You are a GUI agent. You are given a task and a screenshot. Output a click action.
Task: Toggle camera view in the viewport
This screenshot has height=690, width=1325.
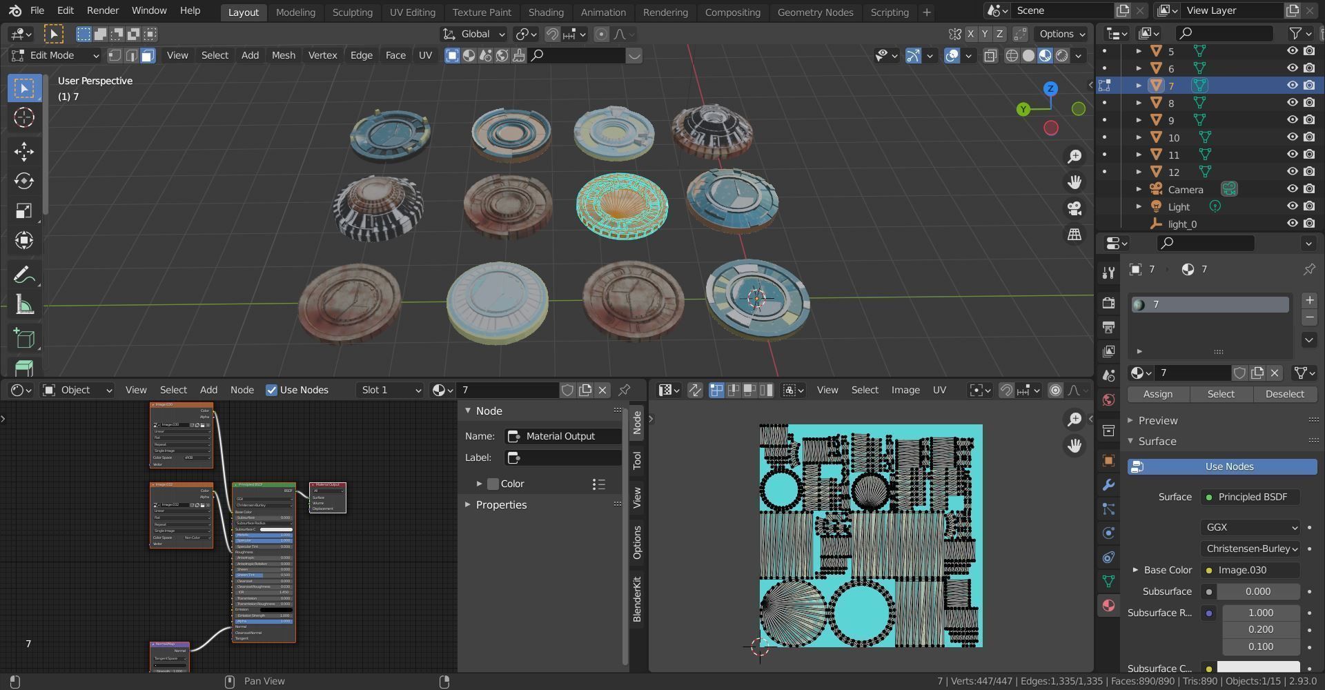pos(1074,208)
